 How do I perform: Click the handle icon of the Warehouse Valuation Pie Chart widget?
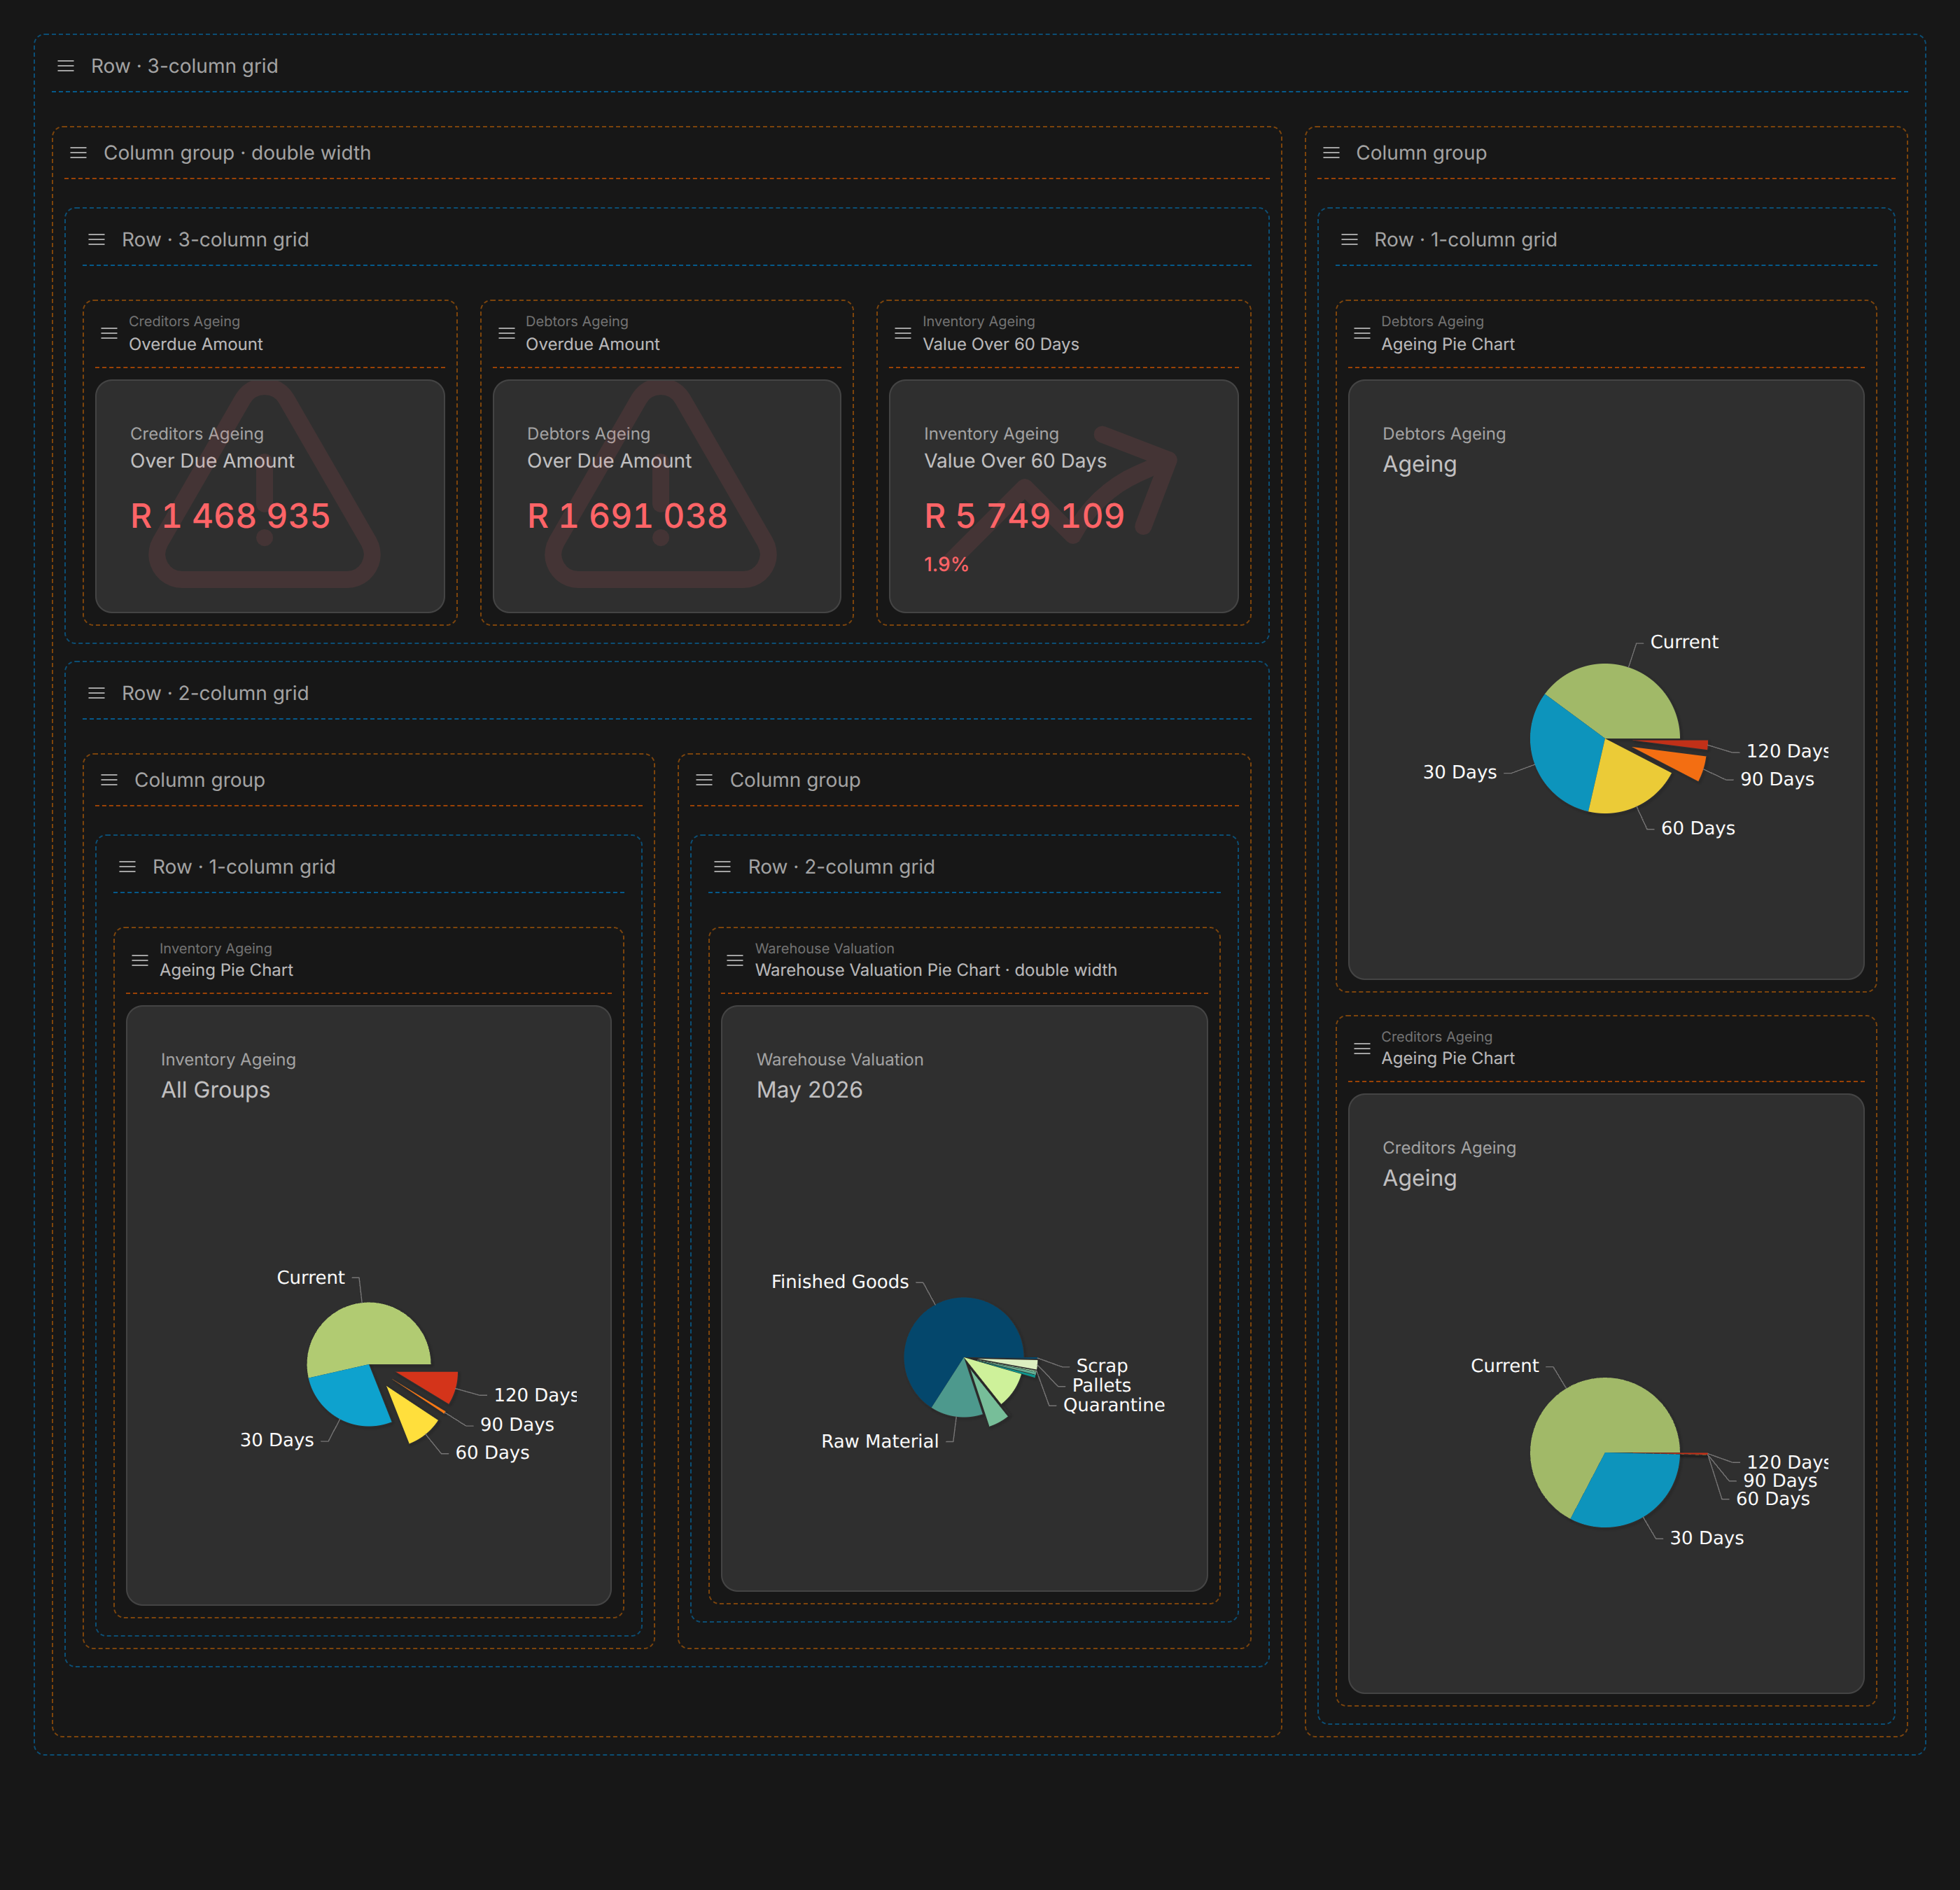pos(735,960)
